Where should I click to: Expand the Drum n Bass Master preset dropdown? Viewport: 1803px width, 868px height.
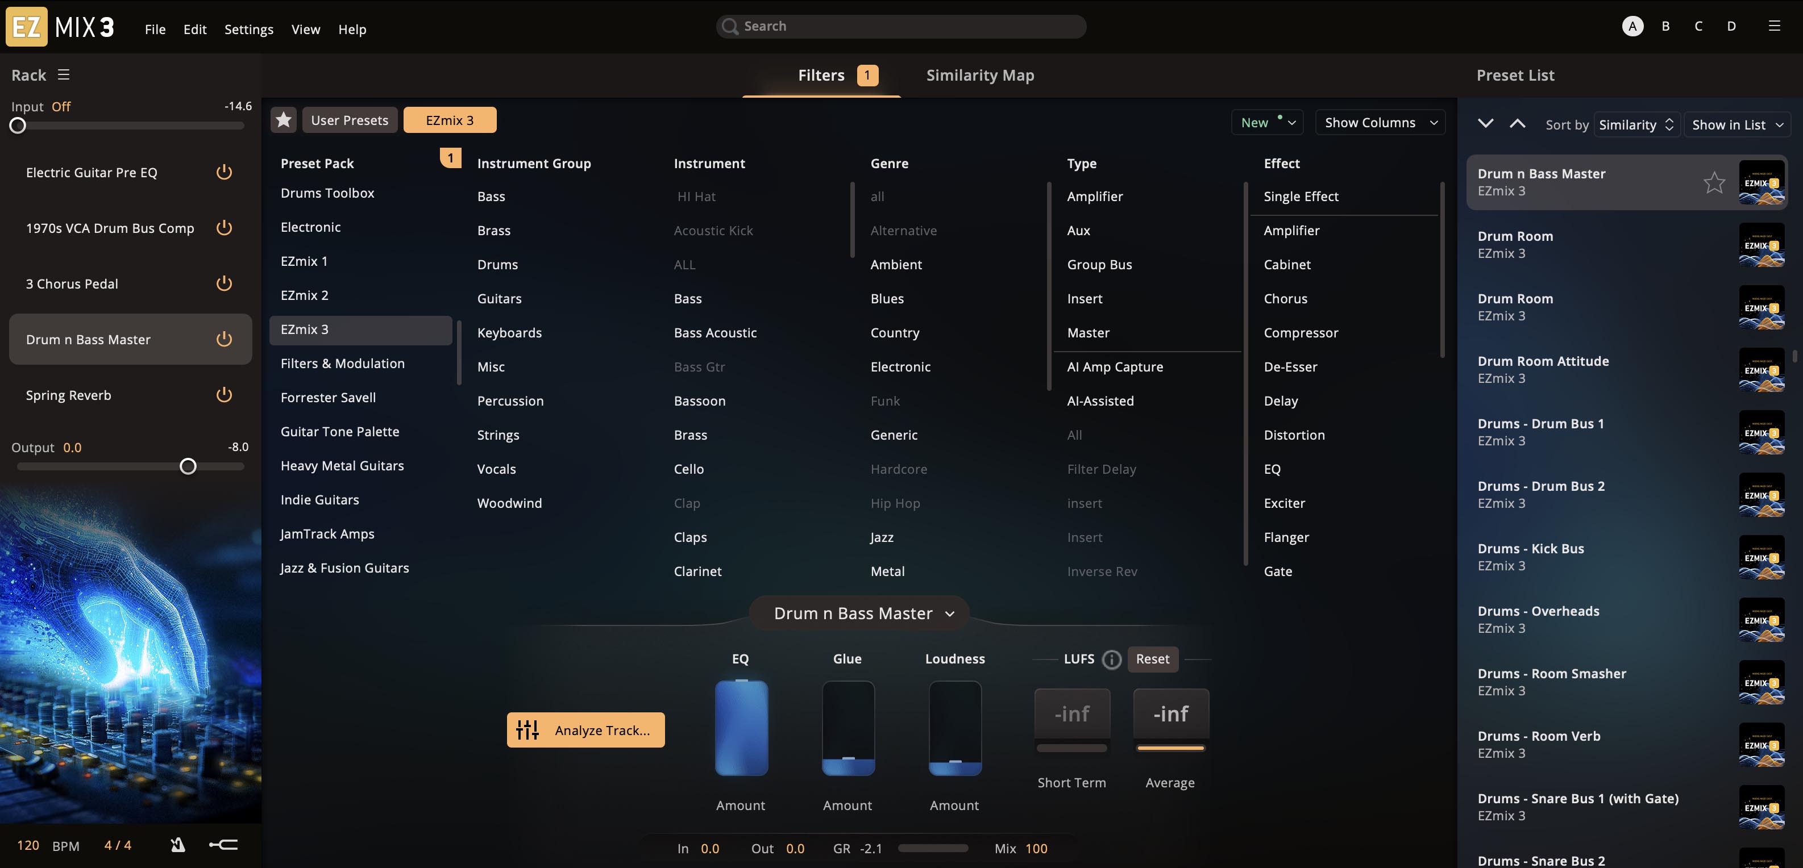[x=859, y=614]
